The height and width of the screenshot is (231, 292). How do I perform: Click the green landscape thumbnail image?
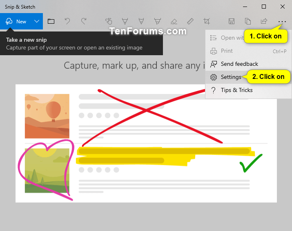tap(47, 170)
